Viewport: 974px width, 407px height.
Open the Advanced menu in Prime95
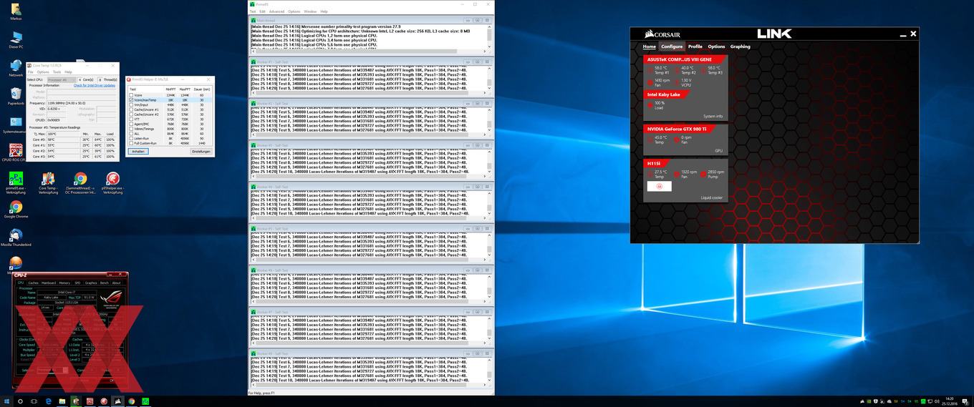point(276,11)
